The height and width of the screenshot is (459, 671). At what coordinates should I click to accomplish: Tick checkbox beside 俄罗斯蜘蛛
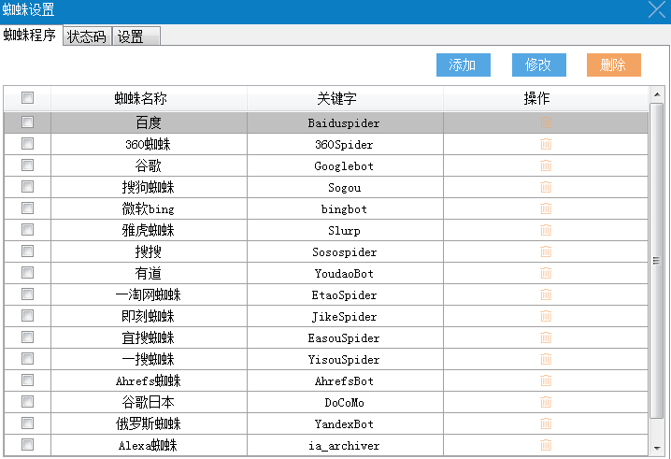pos(27,423)
